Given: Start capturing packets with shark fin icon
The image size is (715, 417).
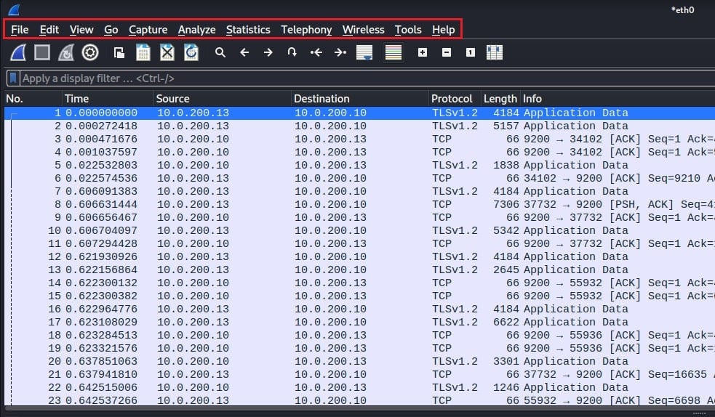Looking at the screenshot, I should click(x=18, y=53).
